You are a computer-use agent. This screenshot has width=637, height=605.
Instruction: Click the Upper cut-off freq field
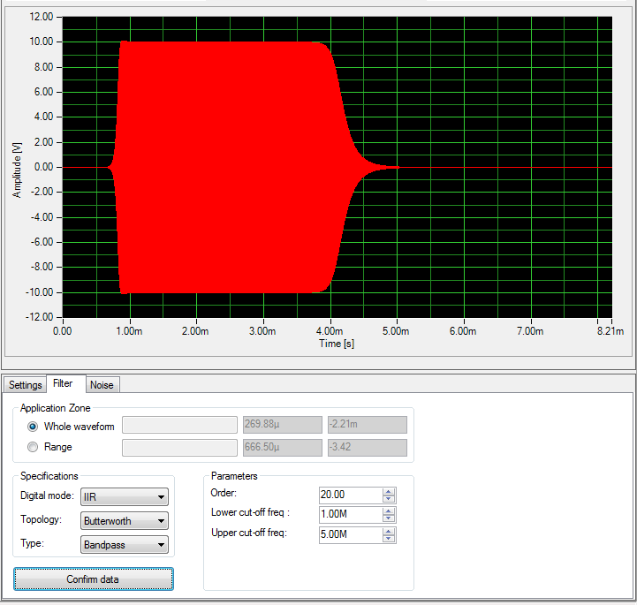(350, 535)
